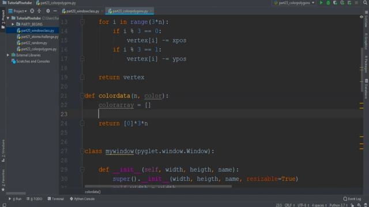Viewport: 369px width, 207px height.
Task: Click colordata() breadcrumb below the editor
Action: 92,191
